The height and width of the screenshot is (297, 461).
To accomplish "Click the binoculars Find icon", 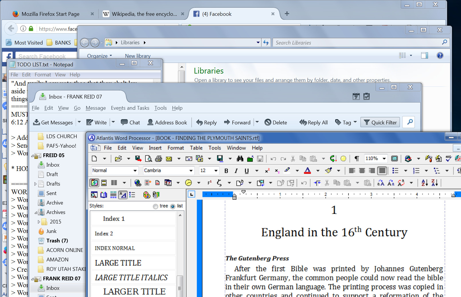I will pos(240,159).
